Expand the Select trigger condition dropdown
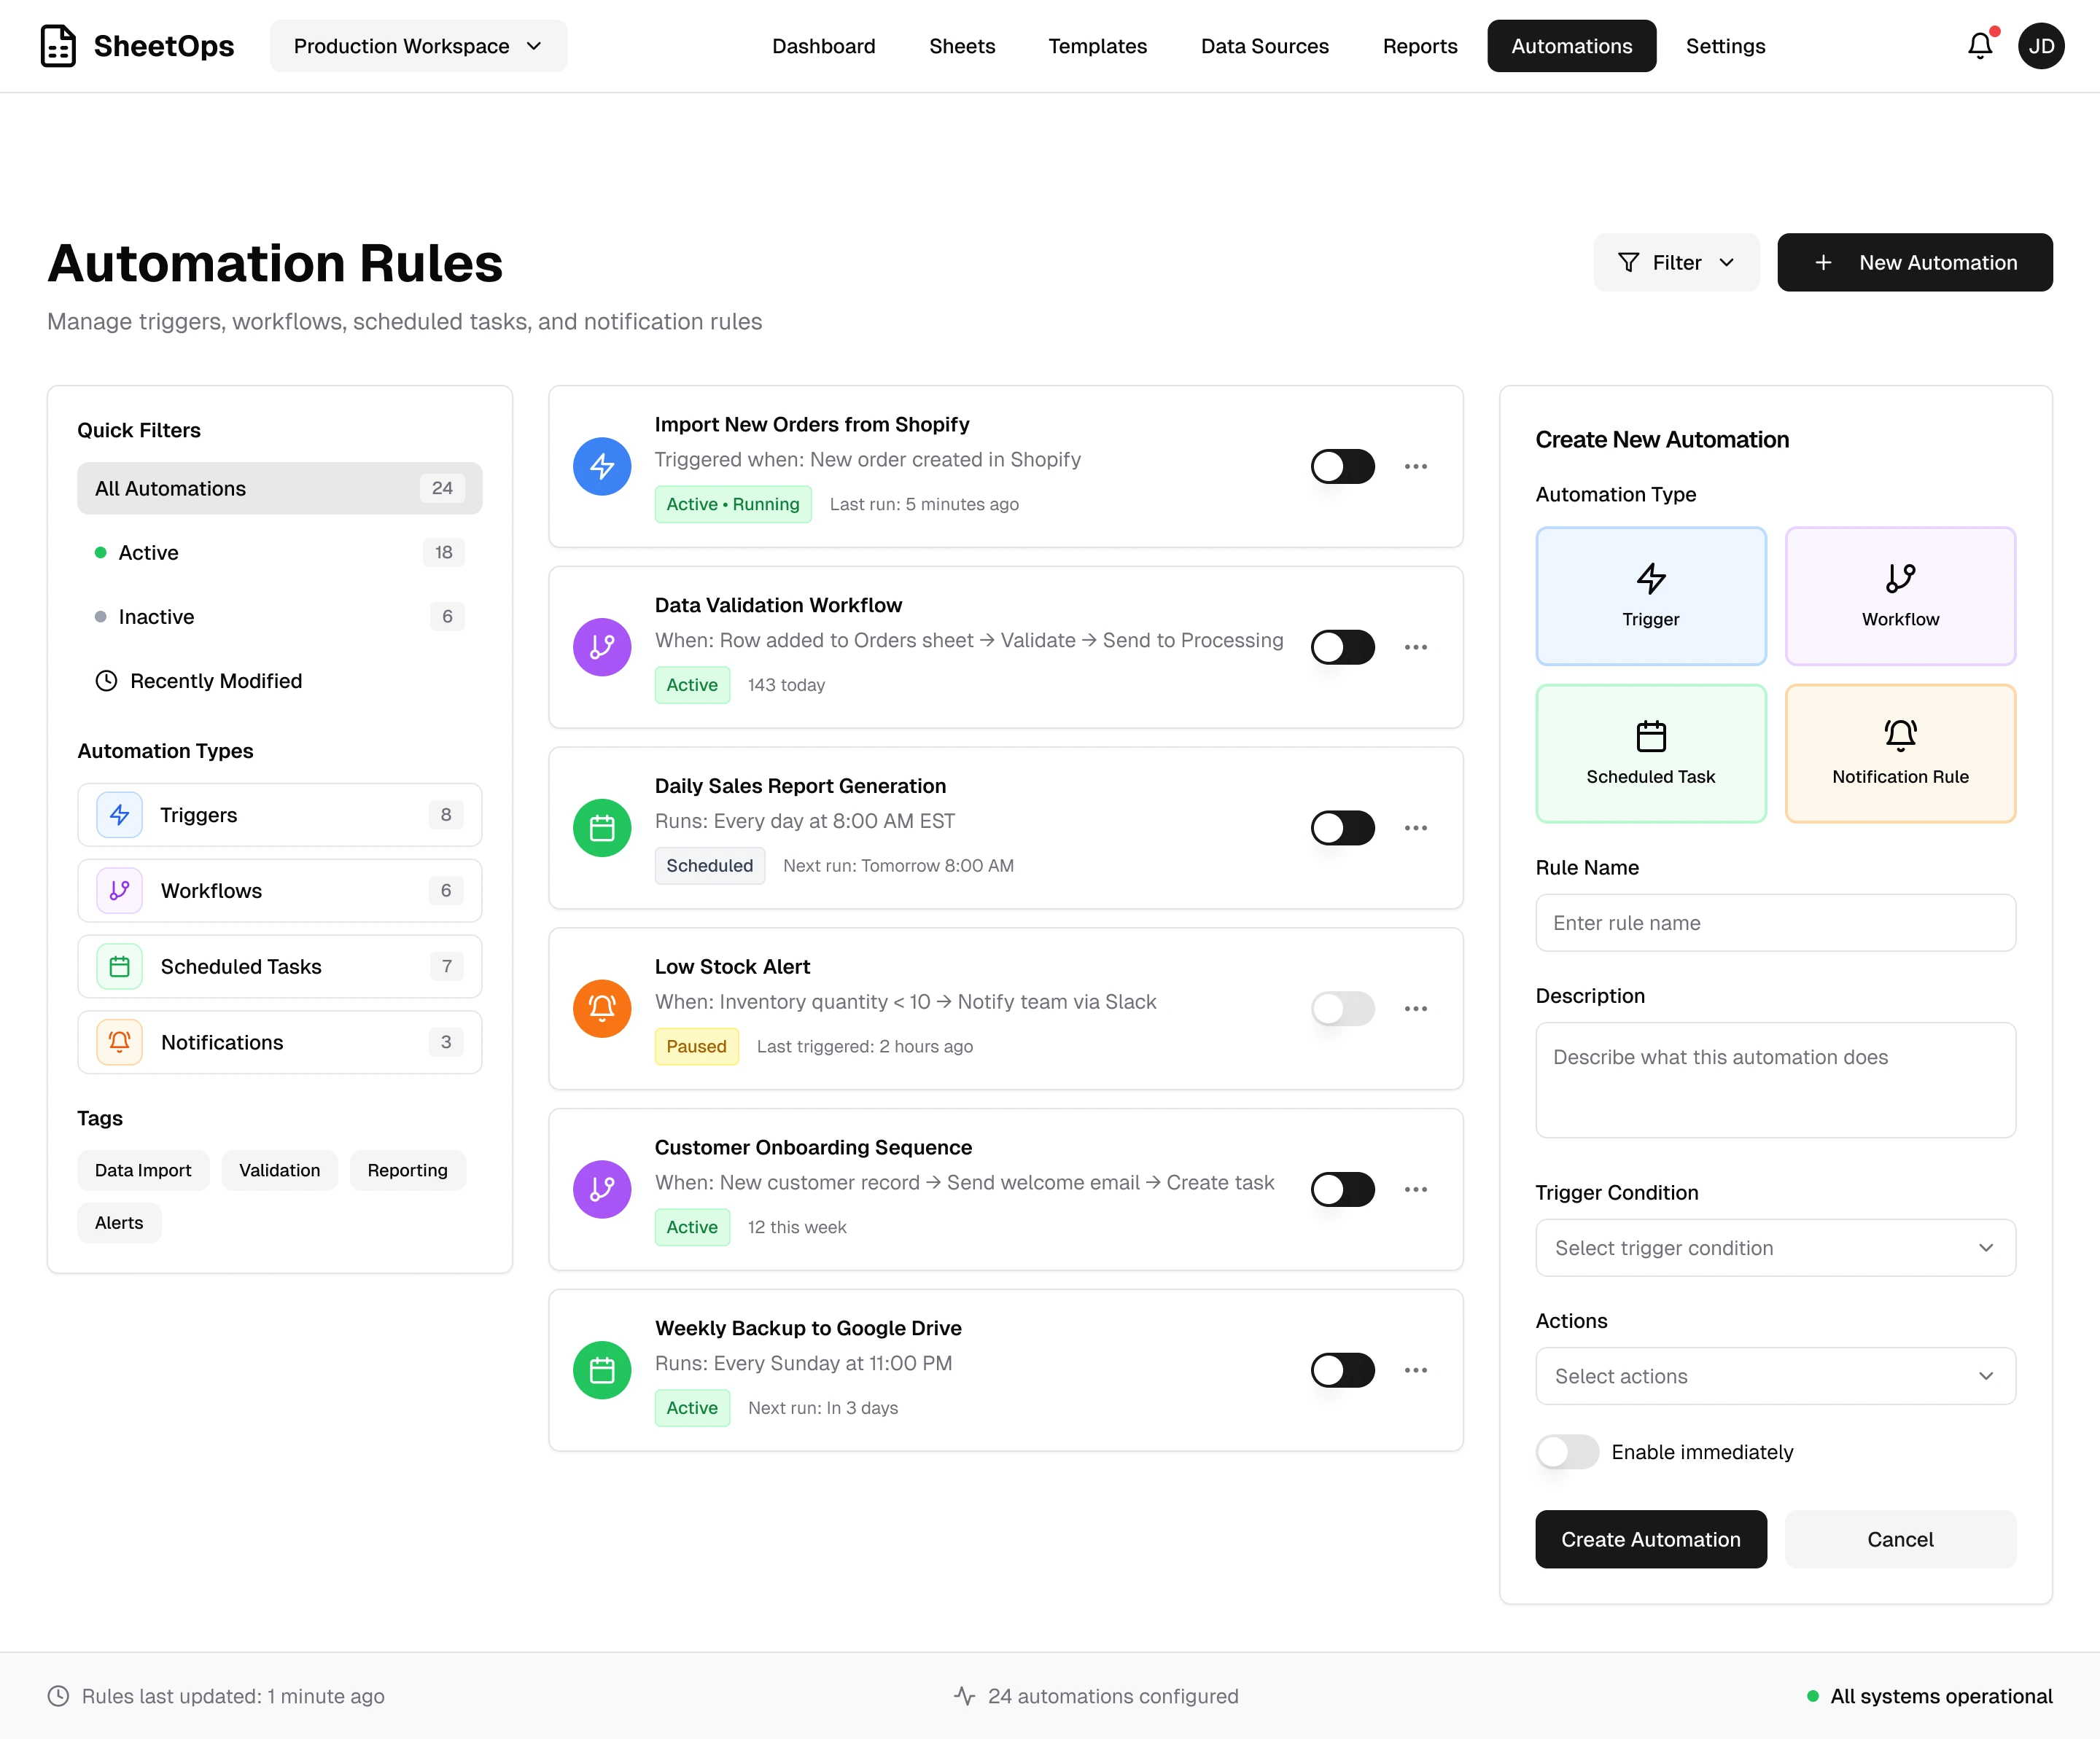This screenshot has height=1739, width=2100. (1775, 1248)
